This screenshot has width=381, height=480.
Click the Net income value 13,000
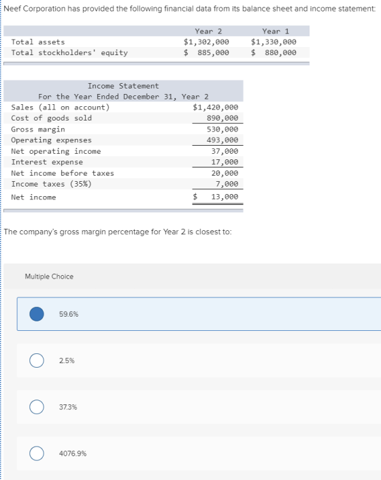[x=225, y=197]
